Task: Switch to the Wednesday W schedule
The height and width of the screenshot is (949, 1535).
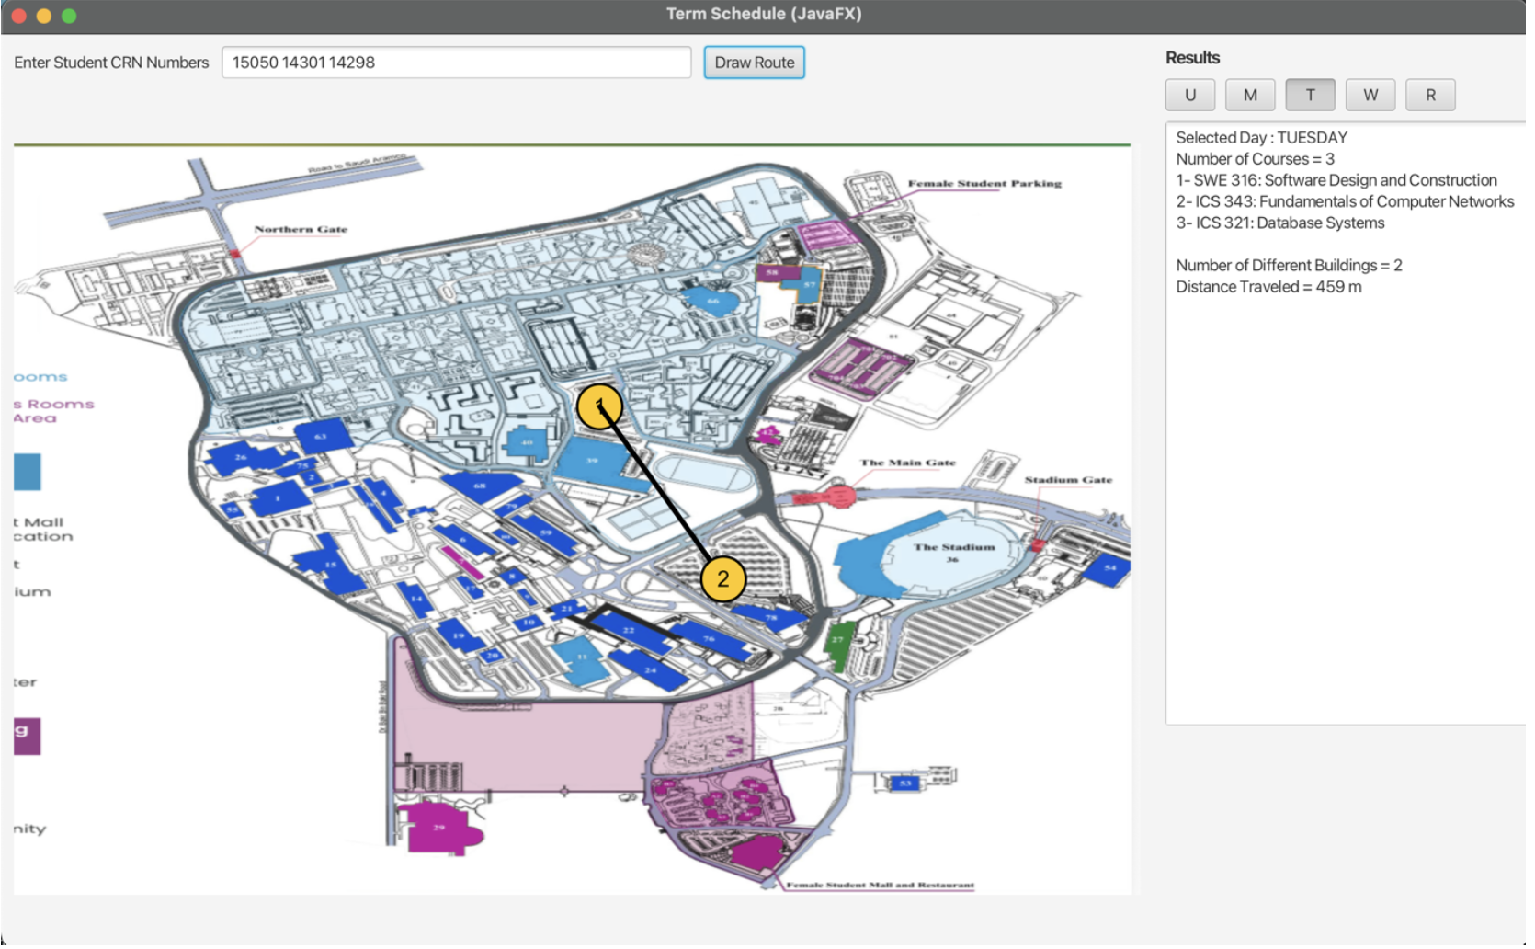Action: (1370, 94)
